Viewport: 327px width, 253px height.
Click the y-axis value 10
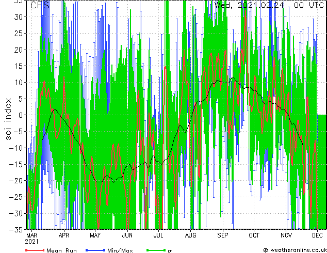tap(19, 83)
